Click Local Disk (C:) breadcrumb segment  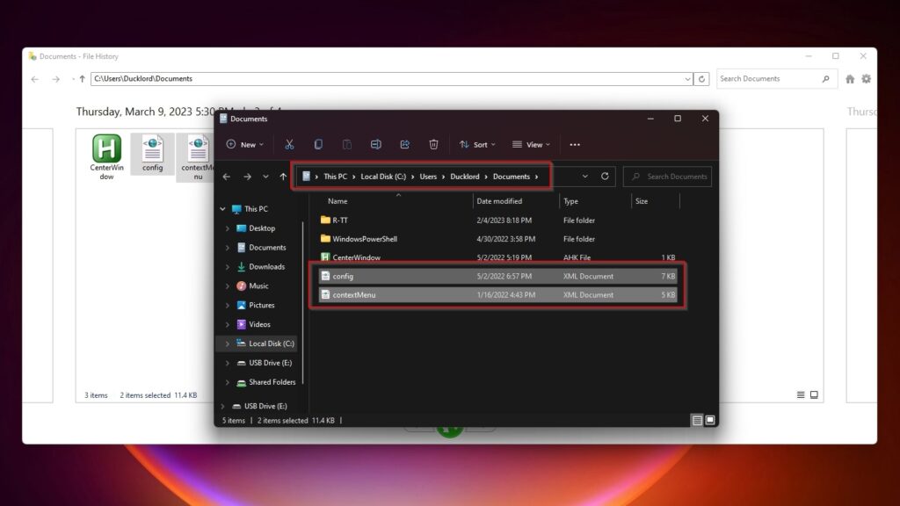tap(383, 177)
